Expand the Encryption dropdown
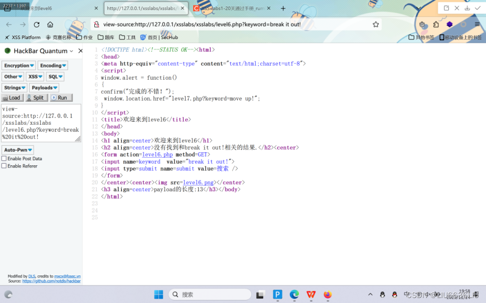The height and width of the screenshot is (303, 486). 19,66
